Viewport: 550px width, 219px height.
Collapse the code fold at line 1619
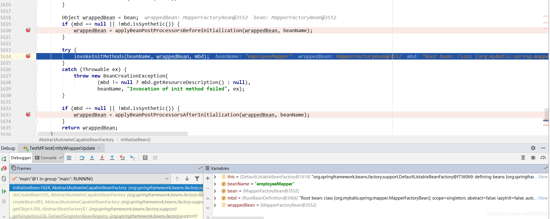[x=36, y=24]
